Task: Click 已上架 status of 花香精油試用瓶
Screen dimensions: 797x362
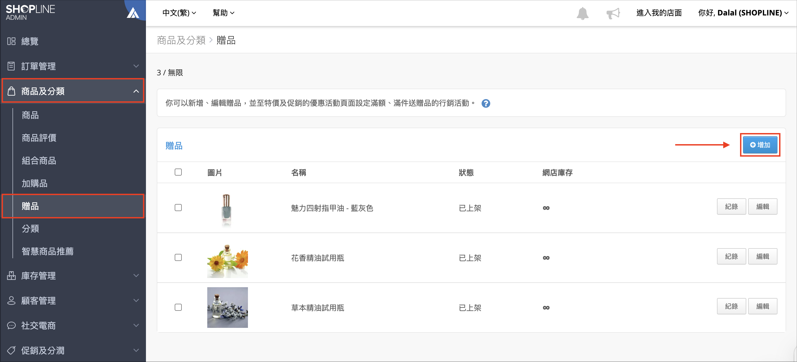Action: point(470,258)
